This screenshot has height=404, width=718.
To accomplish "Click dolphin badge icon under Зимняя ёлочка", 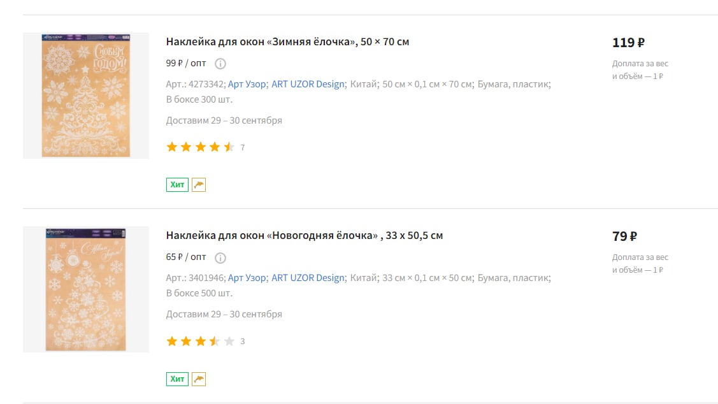I will point(199,185).
